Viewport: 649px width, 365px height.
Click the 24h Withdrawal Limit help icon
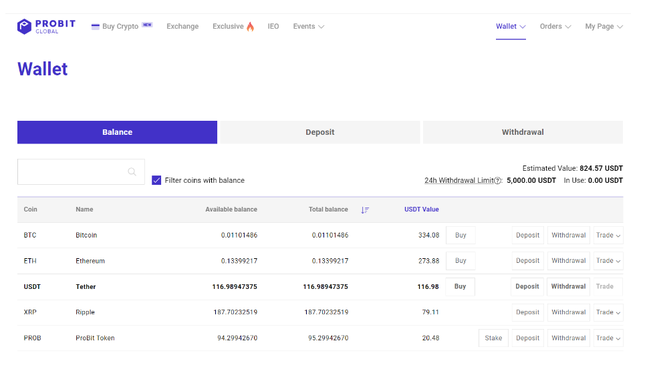point(497,181)
